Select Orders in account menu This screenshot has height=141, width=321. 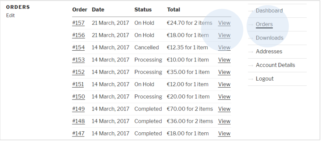tap(264, 24)
